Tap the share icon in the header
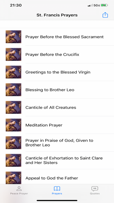 point(105,15)
